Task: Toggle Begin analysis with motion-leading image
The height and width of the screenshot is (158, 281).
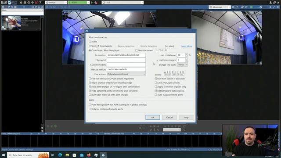Action: click(x=90, y=83)
